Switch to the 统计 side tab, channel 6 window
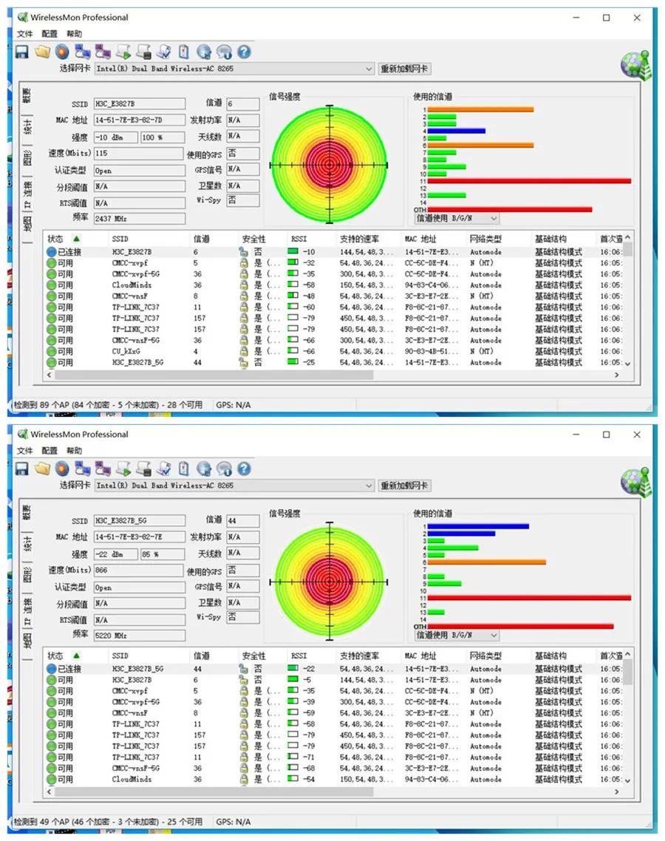665x841 pixels. tap(27, 126)
